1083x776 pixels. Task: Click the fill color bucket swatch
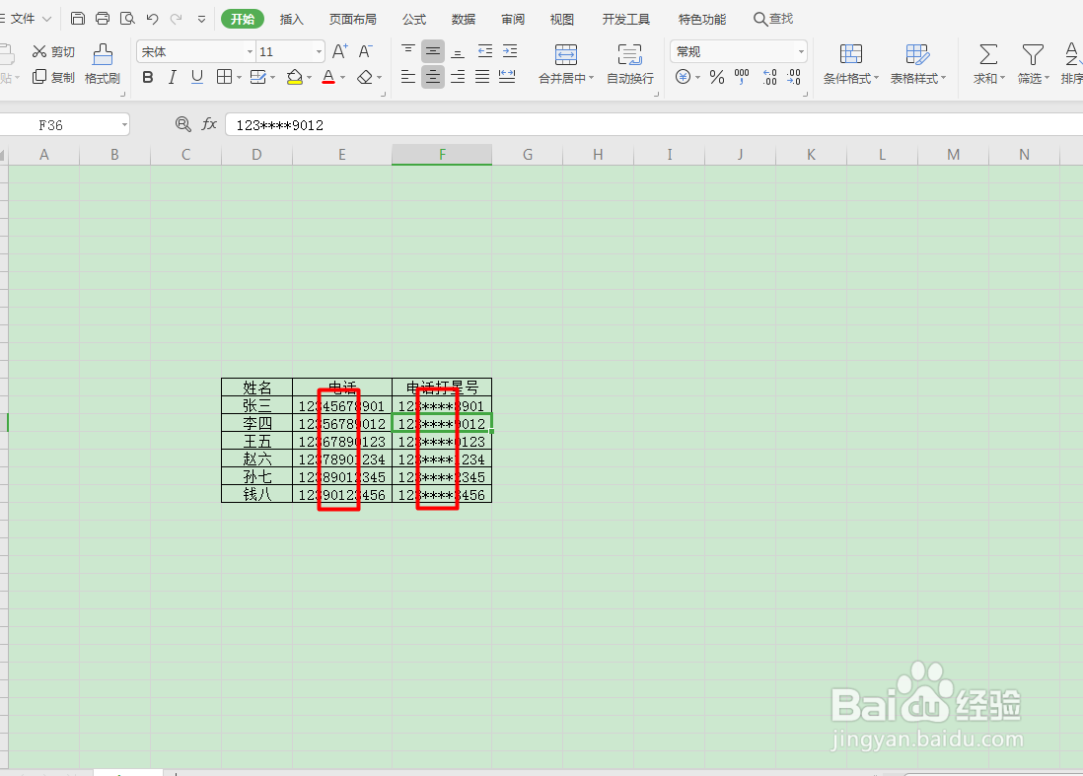tap(295, 77)
